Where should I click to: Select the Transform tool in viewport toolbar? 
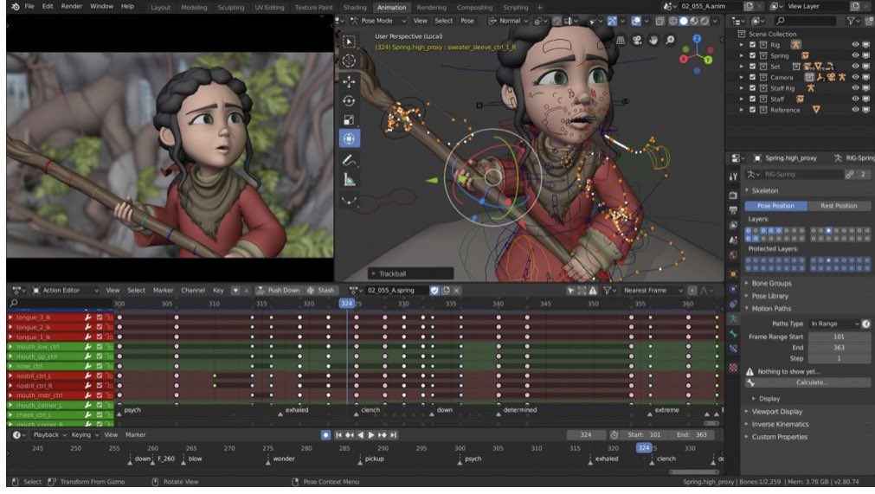point(350,138)
